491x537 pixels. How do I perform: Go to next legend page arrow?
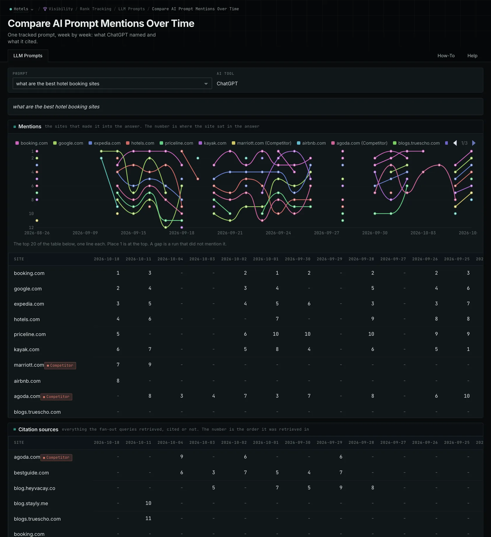[x=474, y=143]
